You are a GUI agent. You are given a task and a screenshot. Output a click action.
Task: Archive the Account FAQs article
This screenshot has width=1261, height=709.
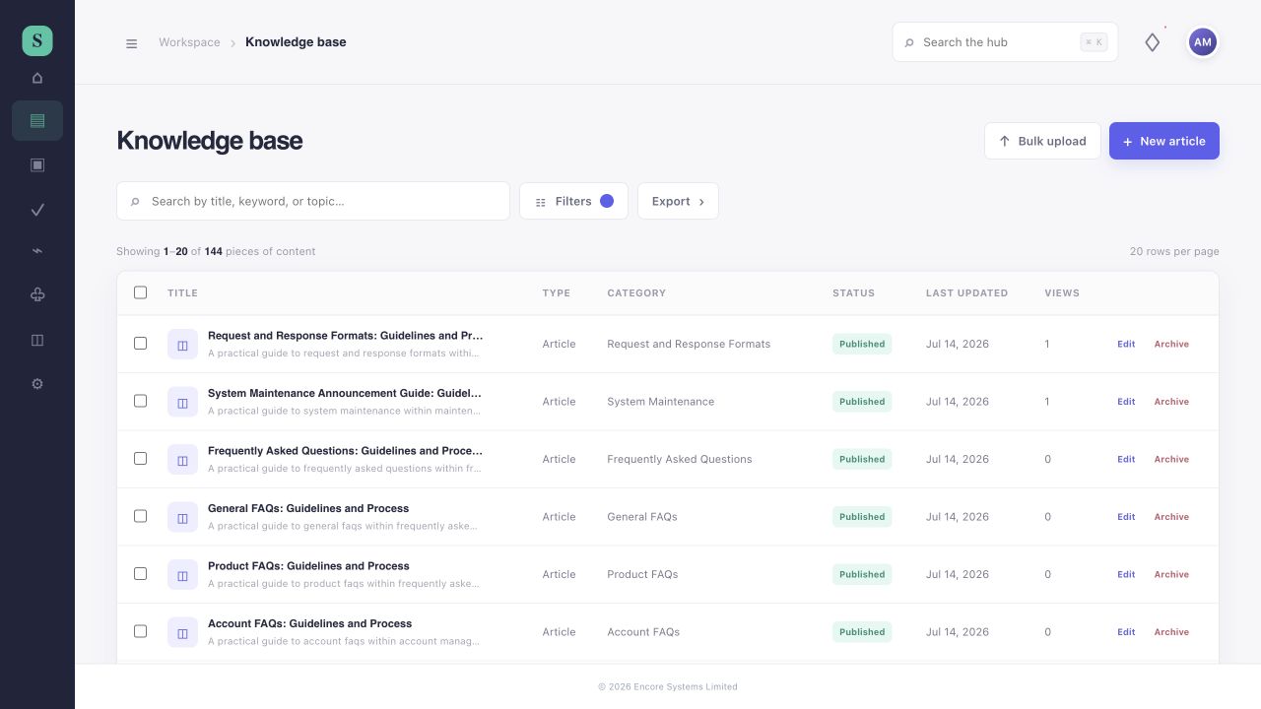[1171, 632]
